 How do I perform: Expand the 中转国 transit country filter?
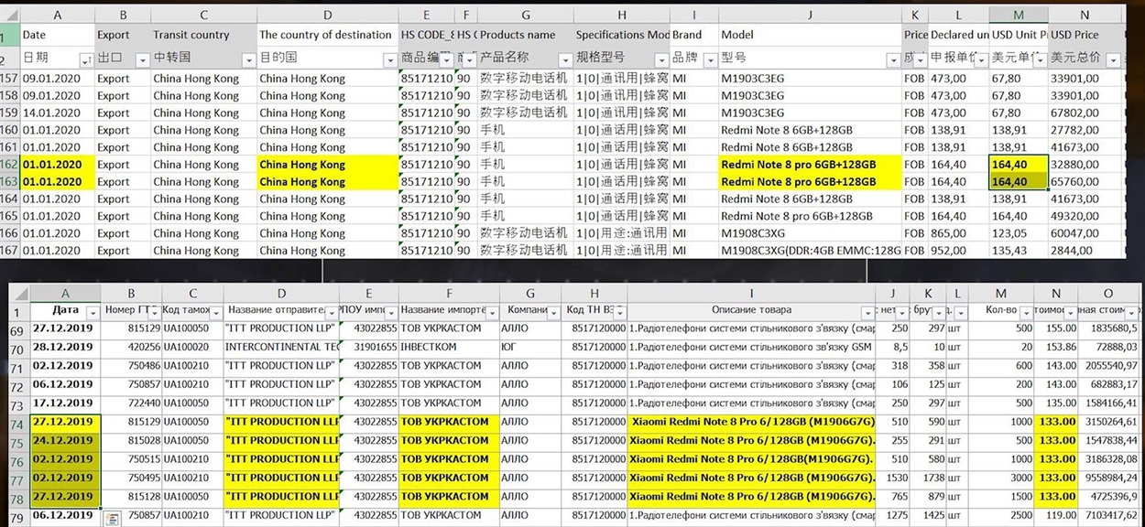(249, 60)
